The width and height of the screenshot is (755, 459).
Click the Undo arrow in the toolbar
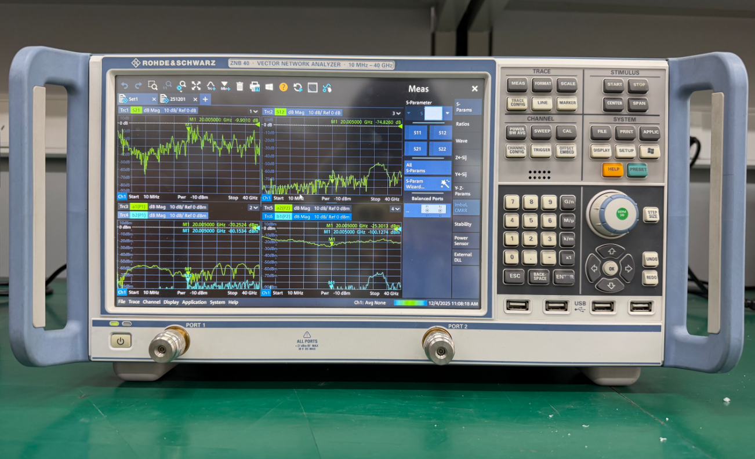click(x=124, y=87)
